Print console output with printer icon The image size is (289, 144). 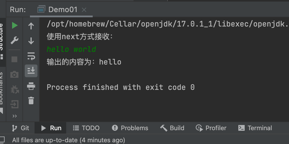tap(31, 86)
